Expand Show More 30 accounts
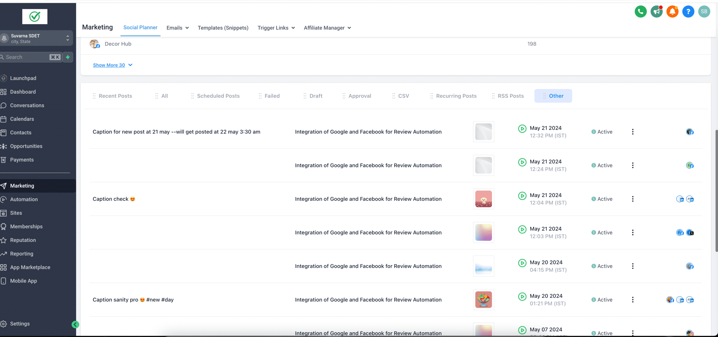This screenshot has height=337, width=718. coord(112,65)
